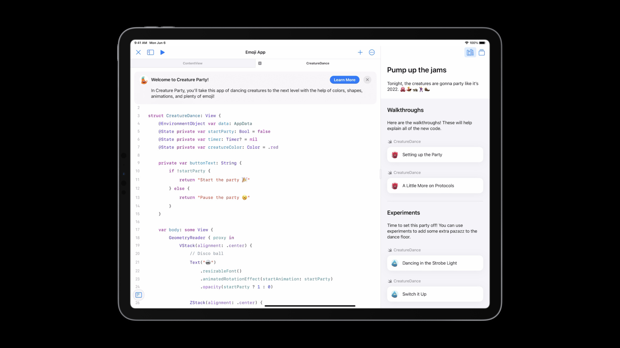This screenshot has height=348, width=620.
Task: Click the Emoji App title
Action: click(x=255, y=52)
